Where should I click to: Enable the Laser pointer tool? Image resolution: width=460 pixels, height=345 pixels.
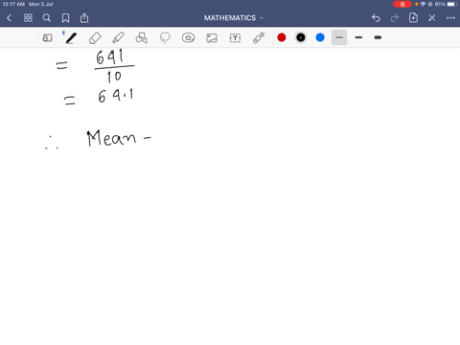pyautogui.click(x=259, y=38)
